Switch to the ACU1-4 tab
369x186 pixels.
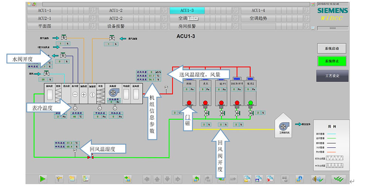[258, 10]
